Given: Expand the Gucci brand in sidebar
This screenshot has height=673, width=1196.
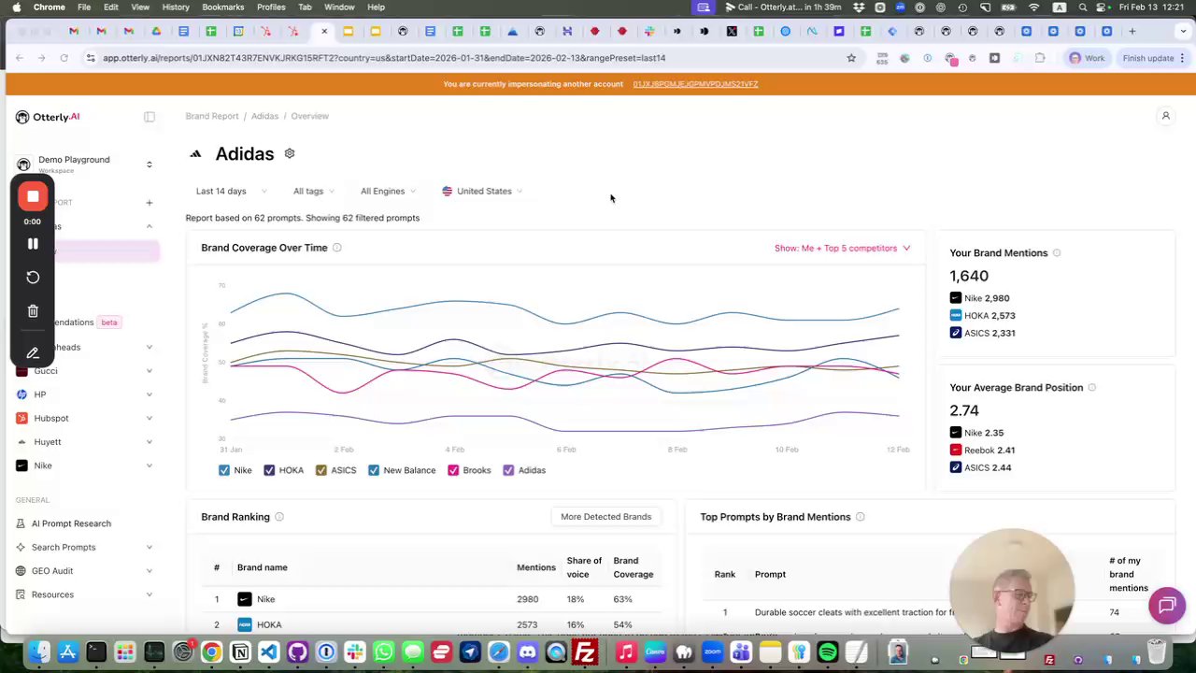Looking at the screenshot, I should click(x=149, y=371).
